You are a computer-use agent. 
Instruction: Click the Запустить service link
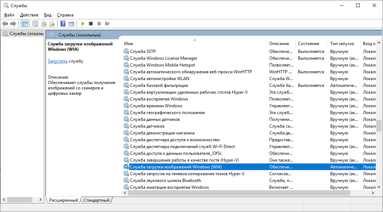[57, 61]
